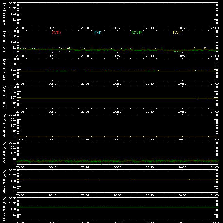Click 20:00 time label under 8800 MHz plot
Image resolution: width=223 pixels, height=223 pixels.
click(x=20, y=195)
